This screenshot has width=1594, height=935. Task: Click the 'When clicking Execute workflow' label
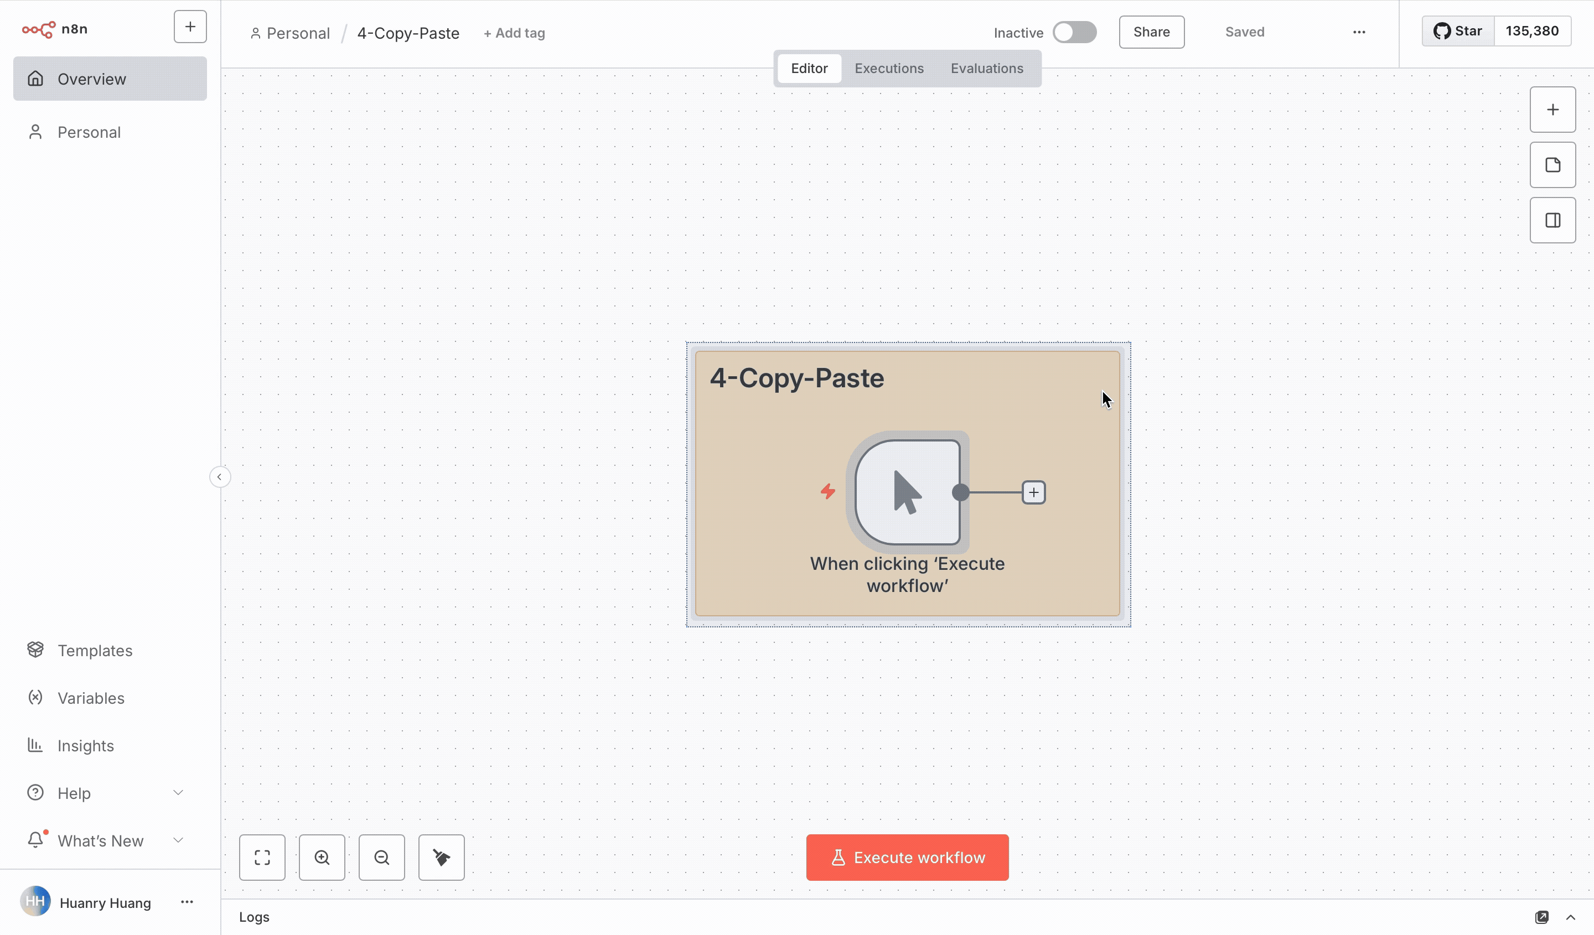click(x=908, y=575)
